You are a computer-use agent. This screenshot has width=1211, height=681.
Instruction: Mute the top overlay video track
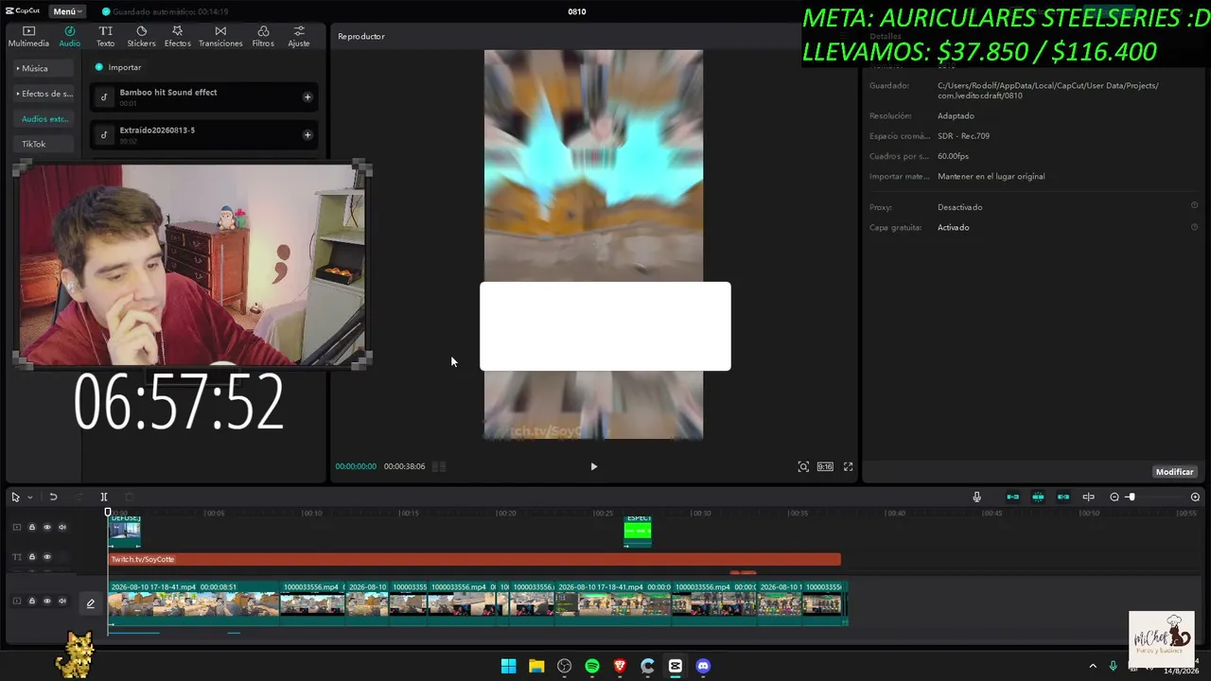[x=62, y=527]
